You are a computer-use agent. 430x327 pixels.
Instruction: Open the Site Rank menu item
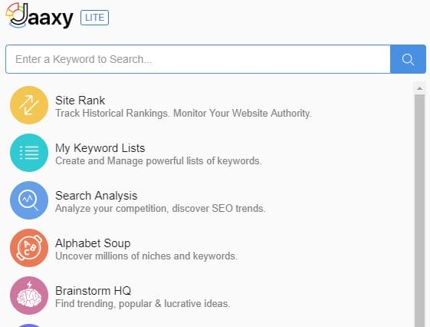tap(80, 101)
